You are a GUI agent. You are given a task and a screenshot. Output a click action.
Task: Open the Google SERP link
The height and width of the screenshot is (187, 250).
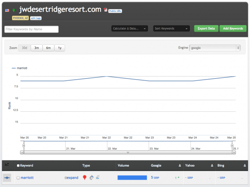point(157,177)
